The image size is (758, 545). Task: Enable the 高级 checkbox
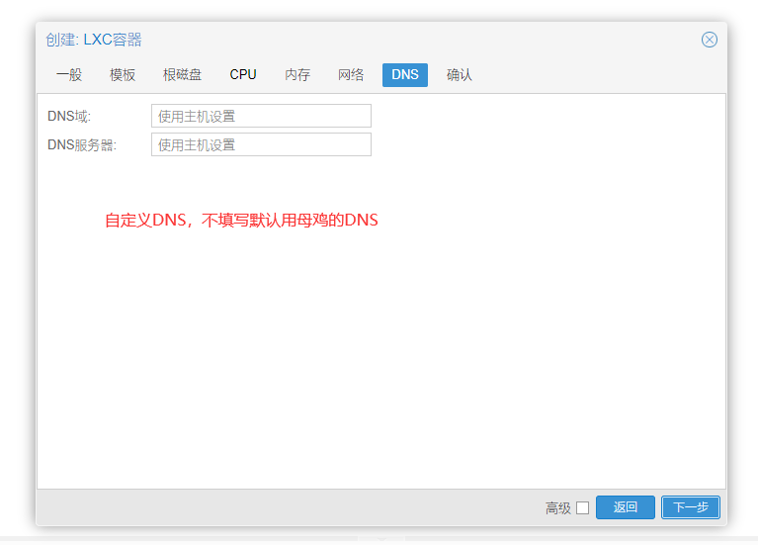[582, 507]
